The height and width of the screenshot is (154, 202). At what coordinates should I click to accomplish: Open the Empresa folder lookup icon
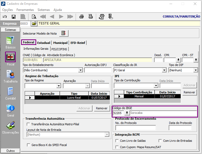34,23
